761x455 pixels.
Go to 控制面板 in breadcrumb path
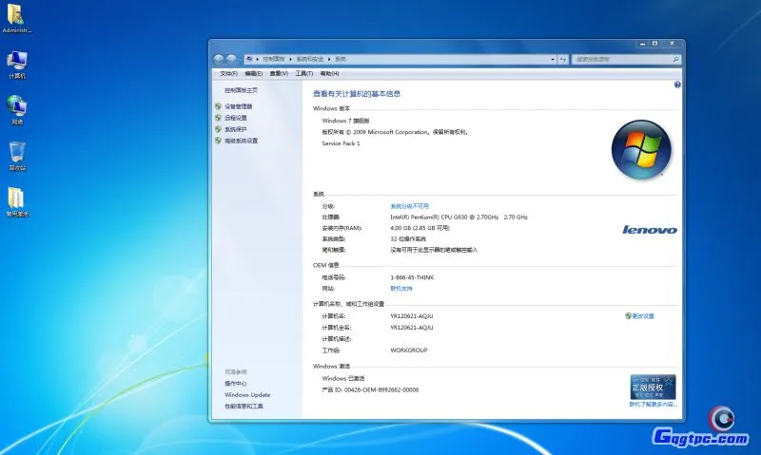point(274,59)
